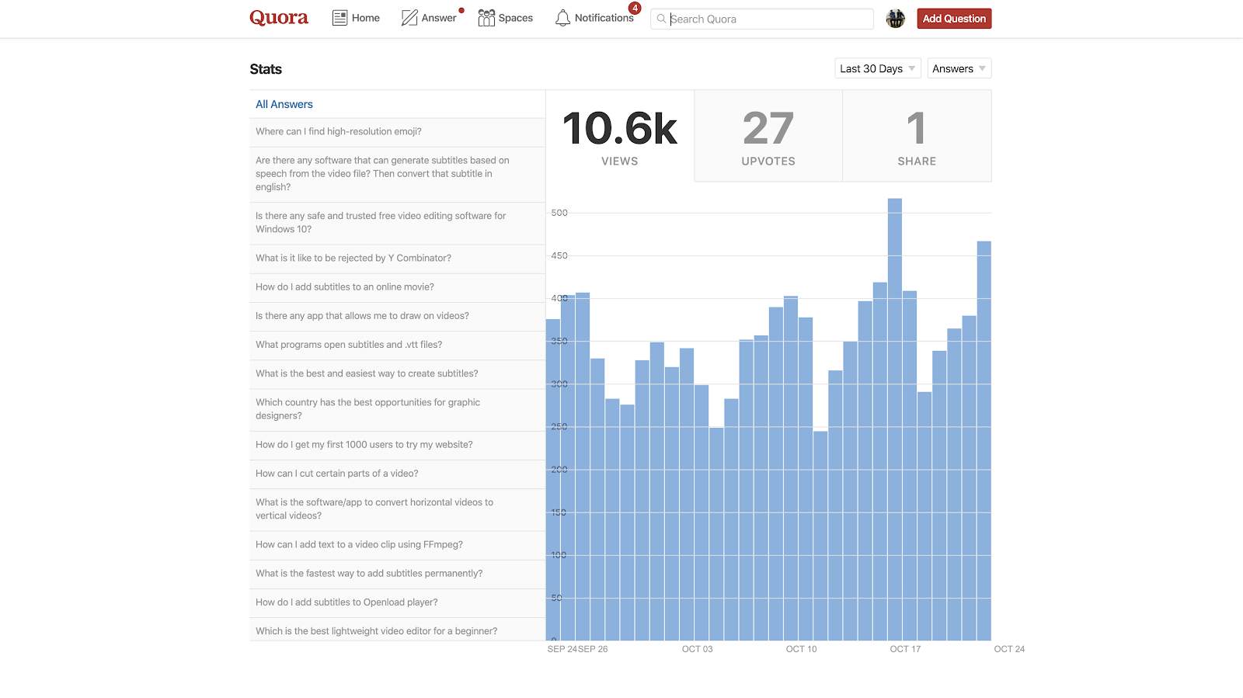
Task: Click the tallest bar in the views chart
Action: [895, 419]
